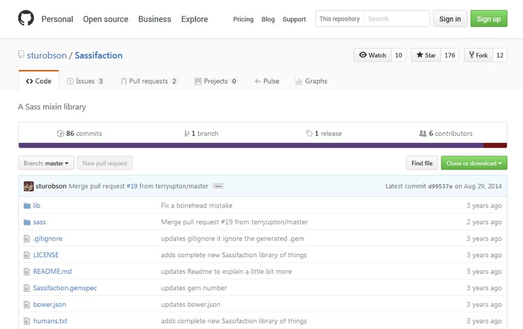Screen dimensions: 523x329
Task: Click commit message 'updates gem number'
Action: pyautogui.click(x=194, y=288)
